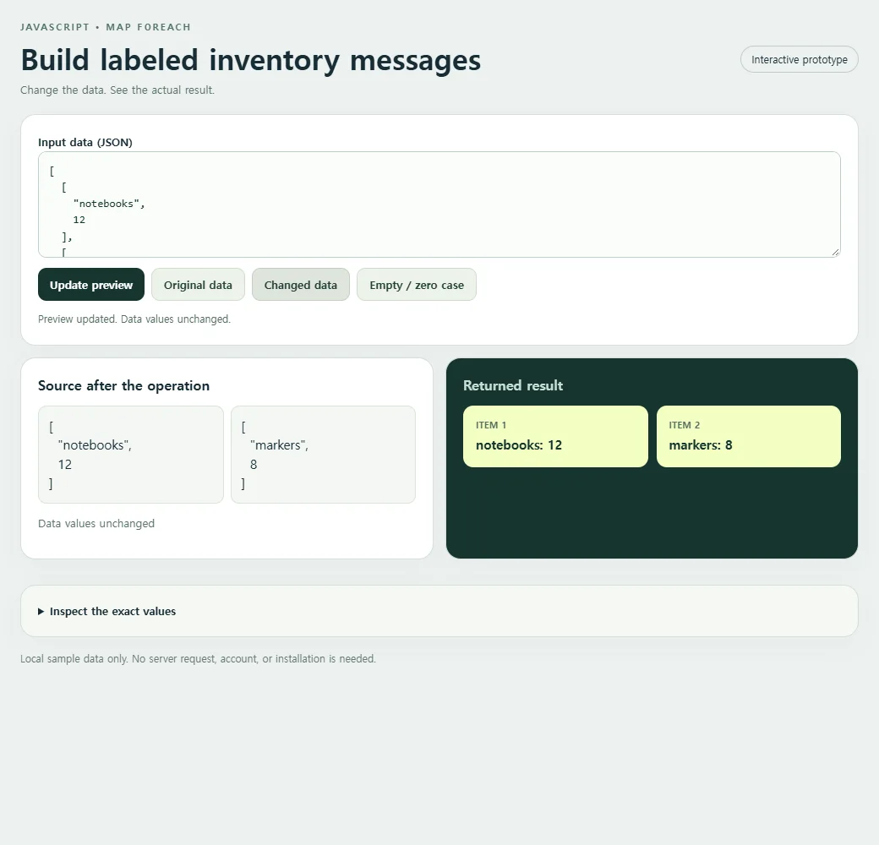879x845 pixels.
Task: Click the notebooks source array box
Action: [x=131, y=455]
